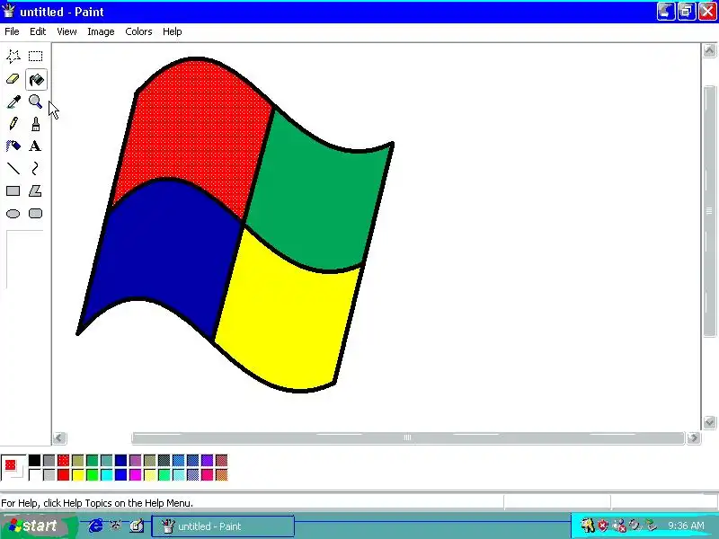Select the Pick Color eyedropper tool
Image resolution: width=719 pixels, height=539 pixels.
(13, 102)
